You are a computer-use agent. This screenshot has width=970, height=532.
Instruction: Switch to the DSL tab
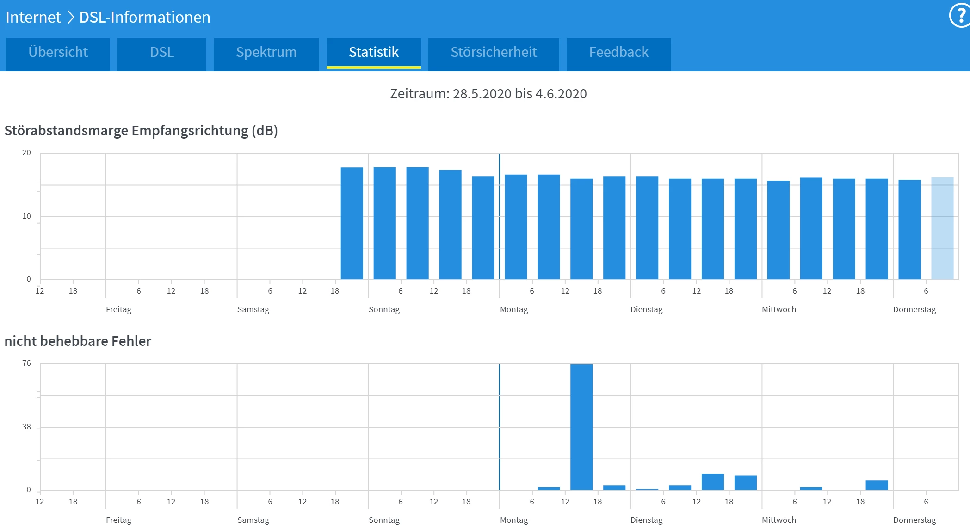161,52
